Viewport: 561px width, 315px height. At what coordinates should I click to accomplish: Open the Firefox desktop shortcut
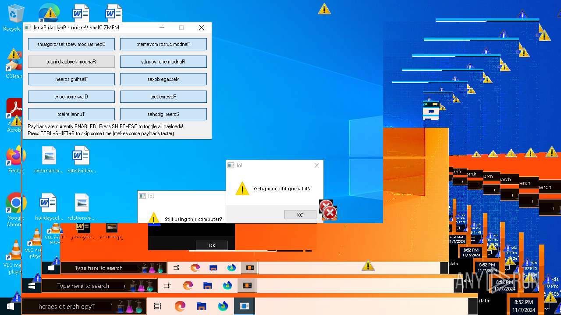[x=15, y=160]
